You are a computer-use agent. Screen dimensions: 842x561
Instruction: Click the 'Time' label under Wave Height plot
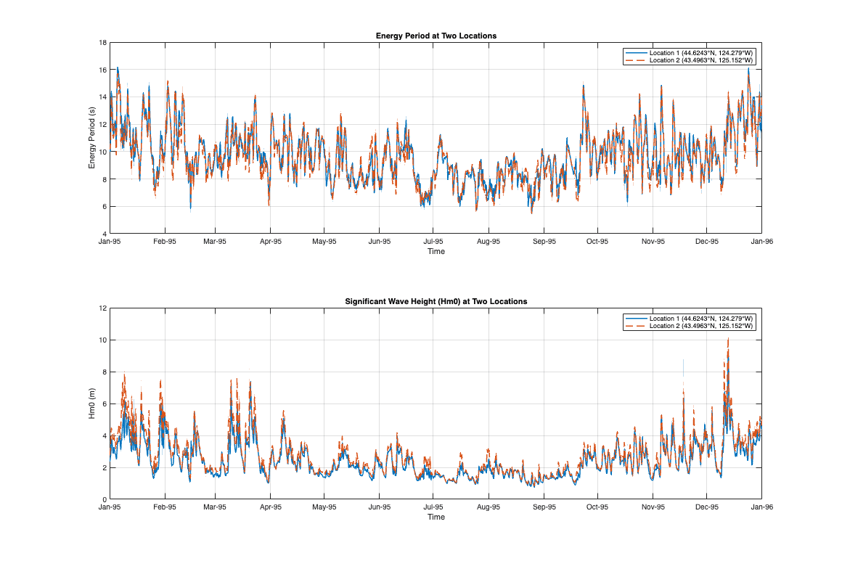[x=436, y=517]
